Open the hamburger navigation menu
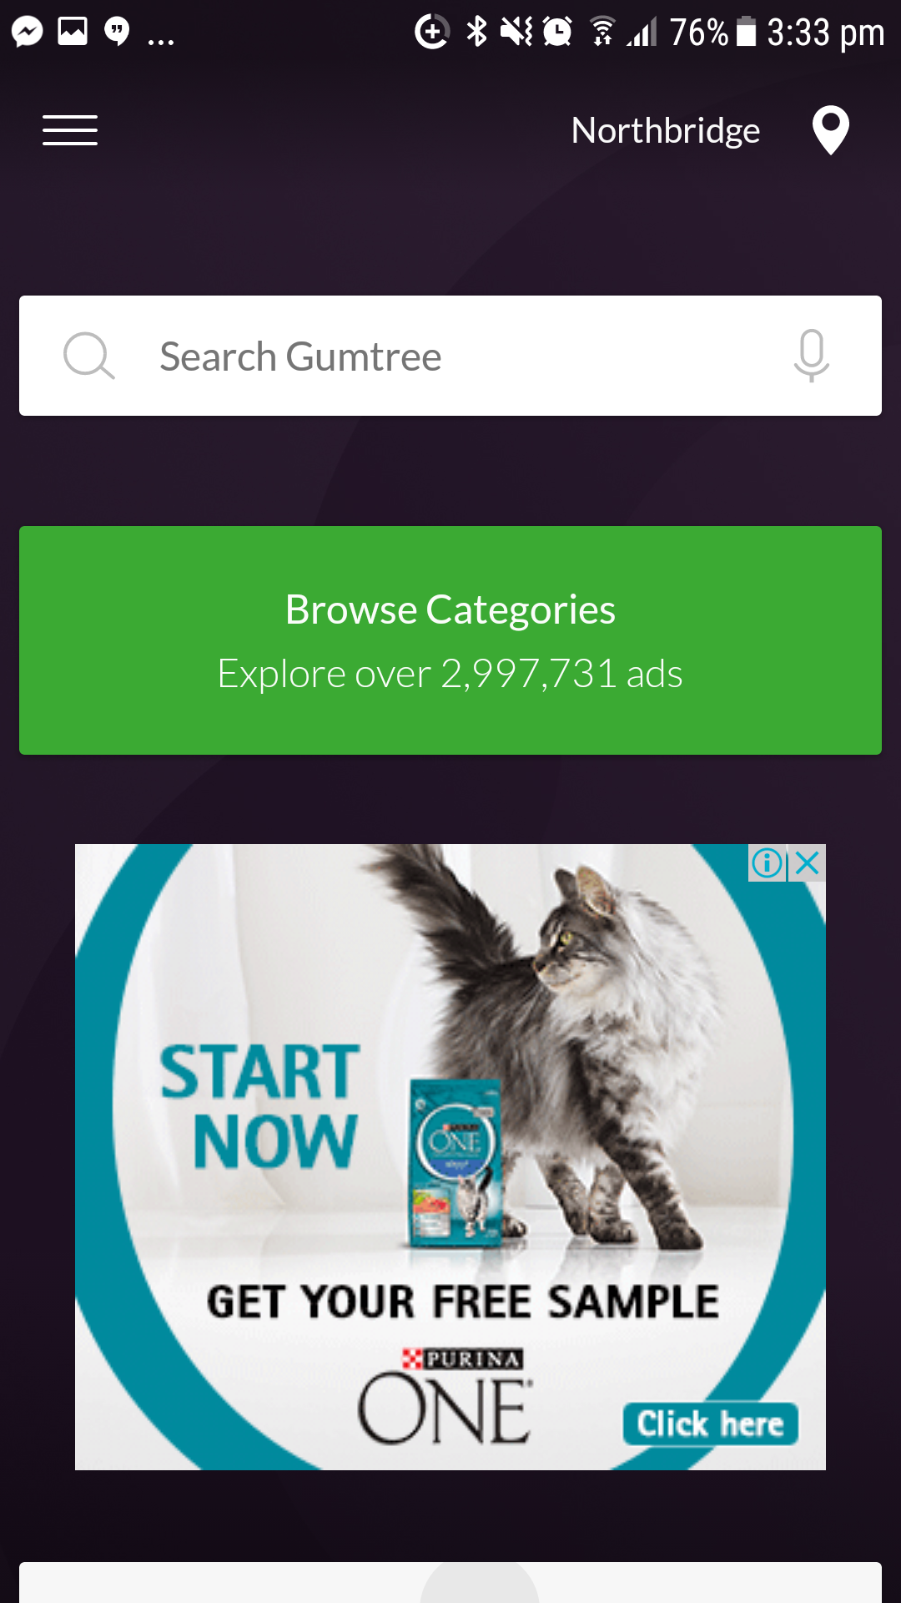Viewport: 901px width, 1603px height. [x=70, y=130]
